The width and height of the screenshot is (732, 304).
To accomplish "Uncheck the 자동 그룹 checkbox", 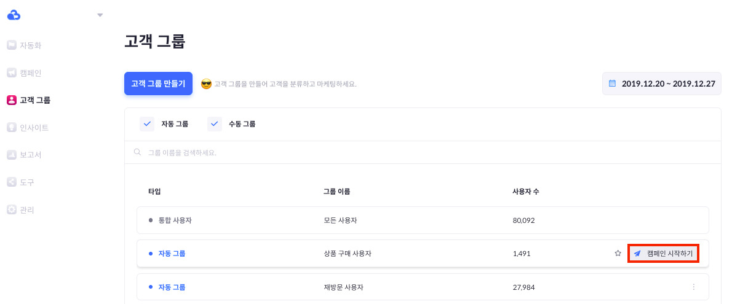I will 147,124.
